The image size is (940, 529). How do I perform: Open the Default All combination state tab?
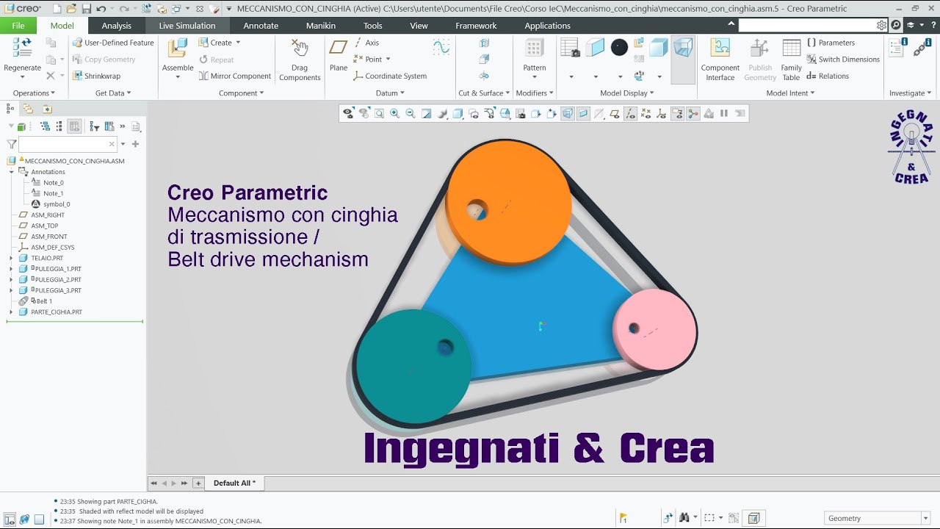point(234,483)
